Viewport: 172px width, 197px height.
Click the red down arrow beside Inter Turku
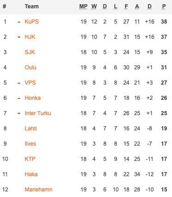click(19, 113)
